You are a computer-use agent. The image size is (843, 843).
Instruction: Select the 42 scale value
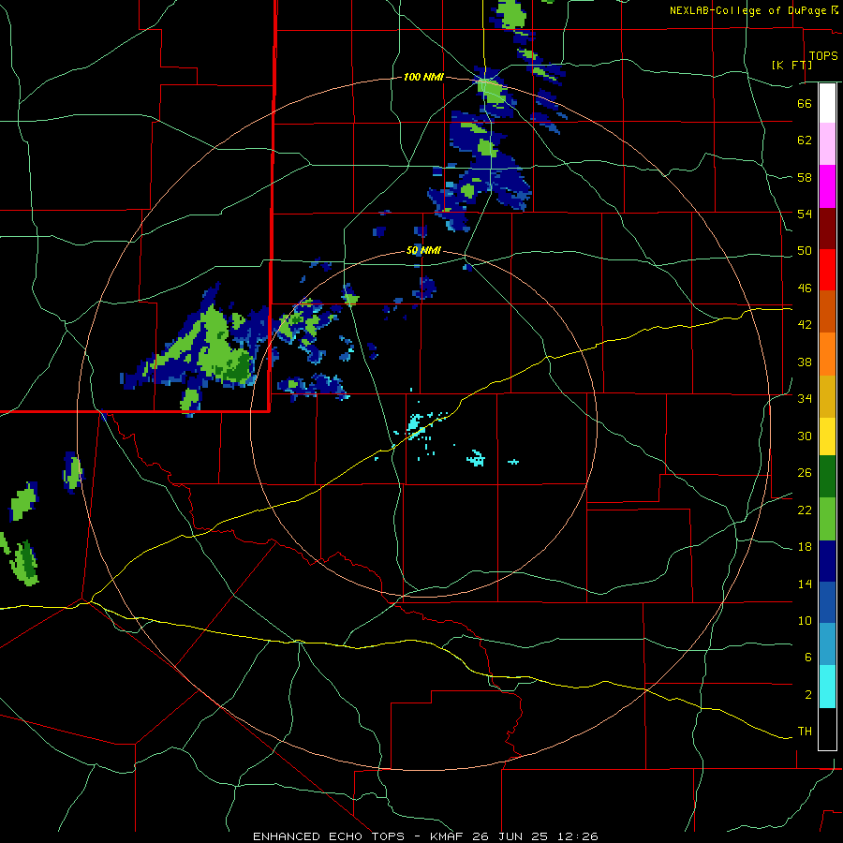point(805,324)
